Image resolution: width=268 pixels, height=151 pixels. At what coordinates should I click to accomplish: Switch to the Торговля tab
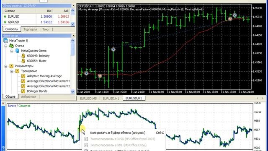tap(30, 29)
